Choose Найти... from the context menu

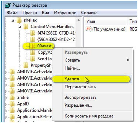pyautogui.click(x=97, y=68)
